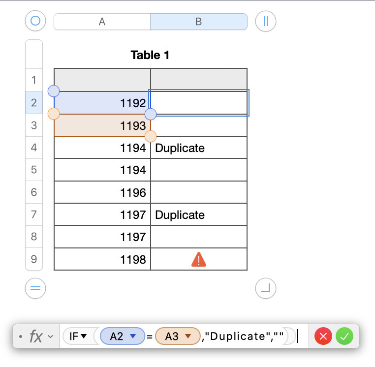Screen dimensions: 375x367
Task: Click the add rows handle
Action: click(x=35, y=289)
